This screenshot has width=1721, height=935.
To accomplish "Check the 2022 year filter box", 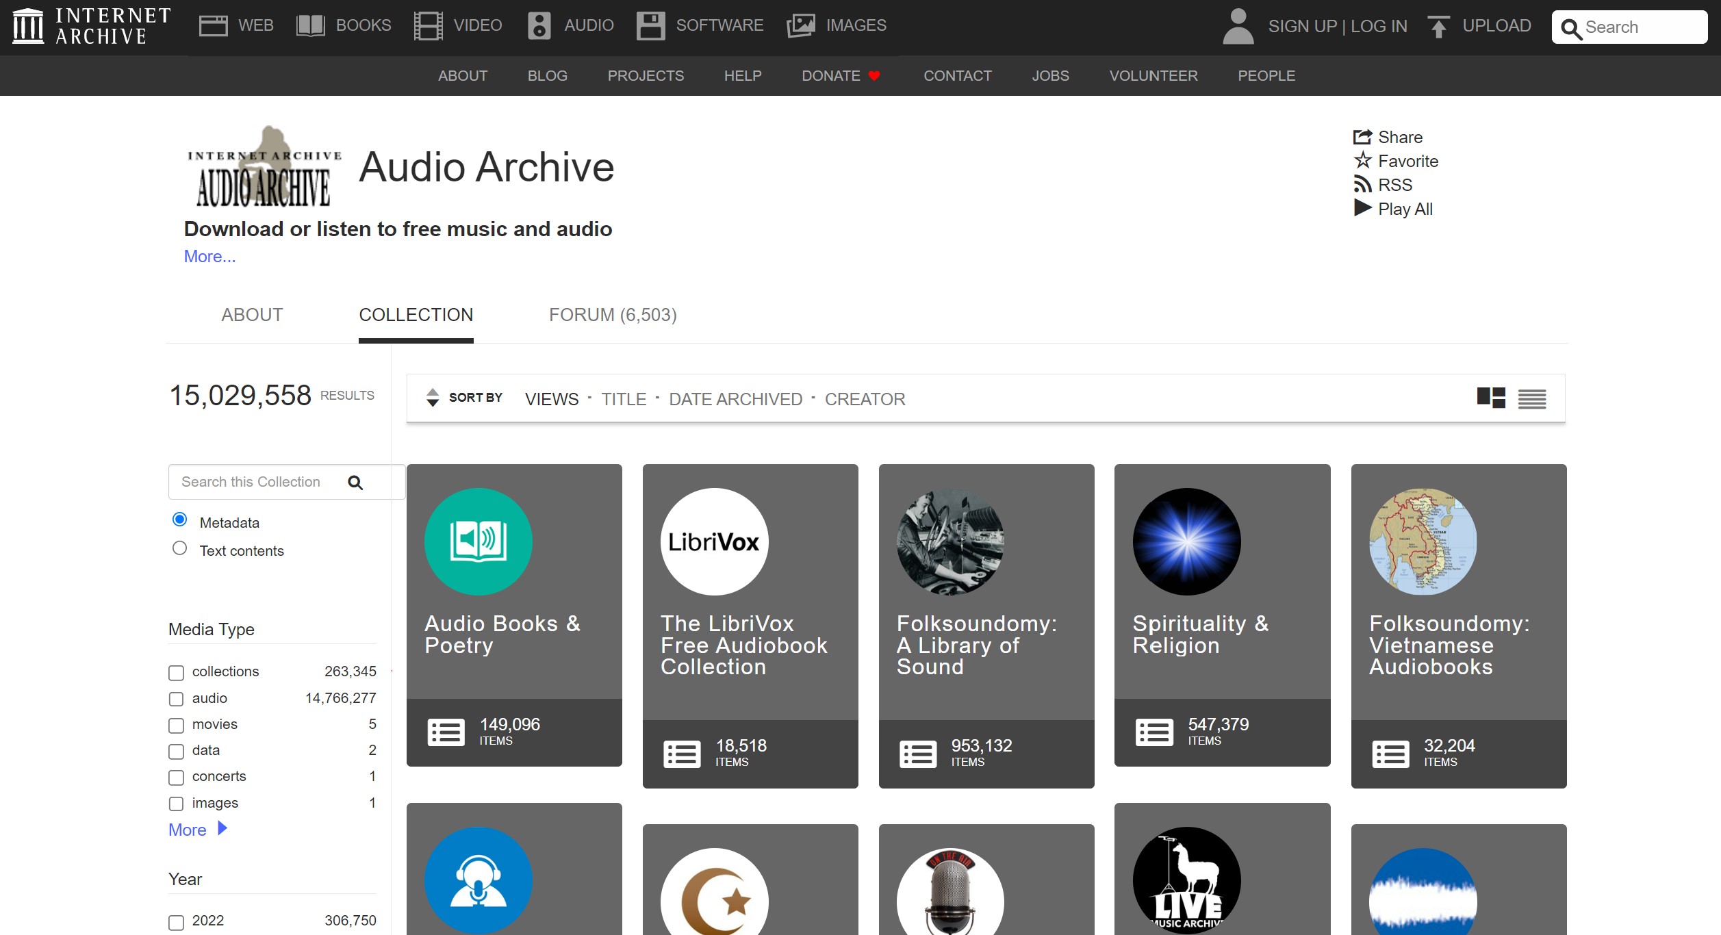I will pyautogui.click(x=176, y=923).
